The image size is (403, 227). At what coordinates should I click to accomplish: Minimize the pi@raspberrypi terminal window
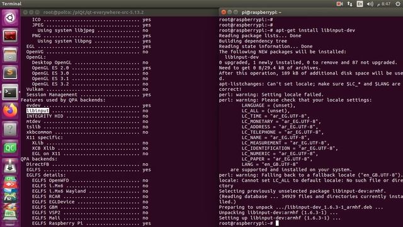[229, 12]
